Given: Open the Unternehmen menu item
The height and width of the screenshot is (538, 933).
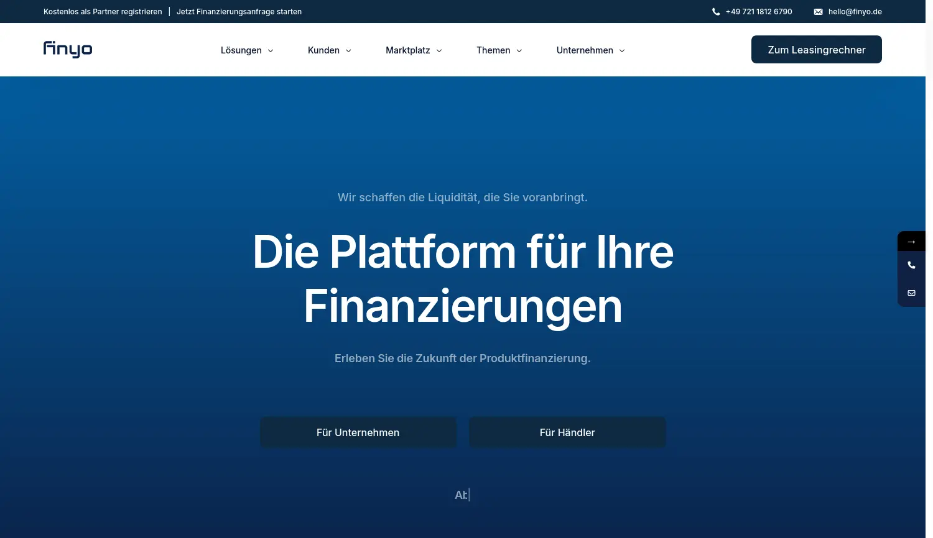Looking at the screenshot, I should click(585, 50).
